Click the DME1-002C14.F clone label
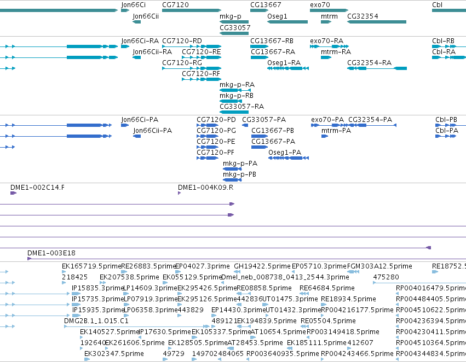The width and height of the screenshot is (466, 362). click(37, 188)
